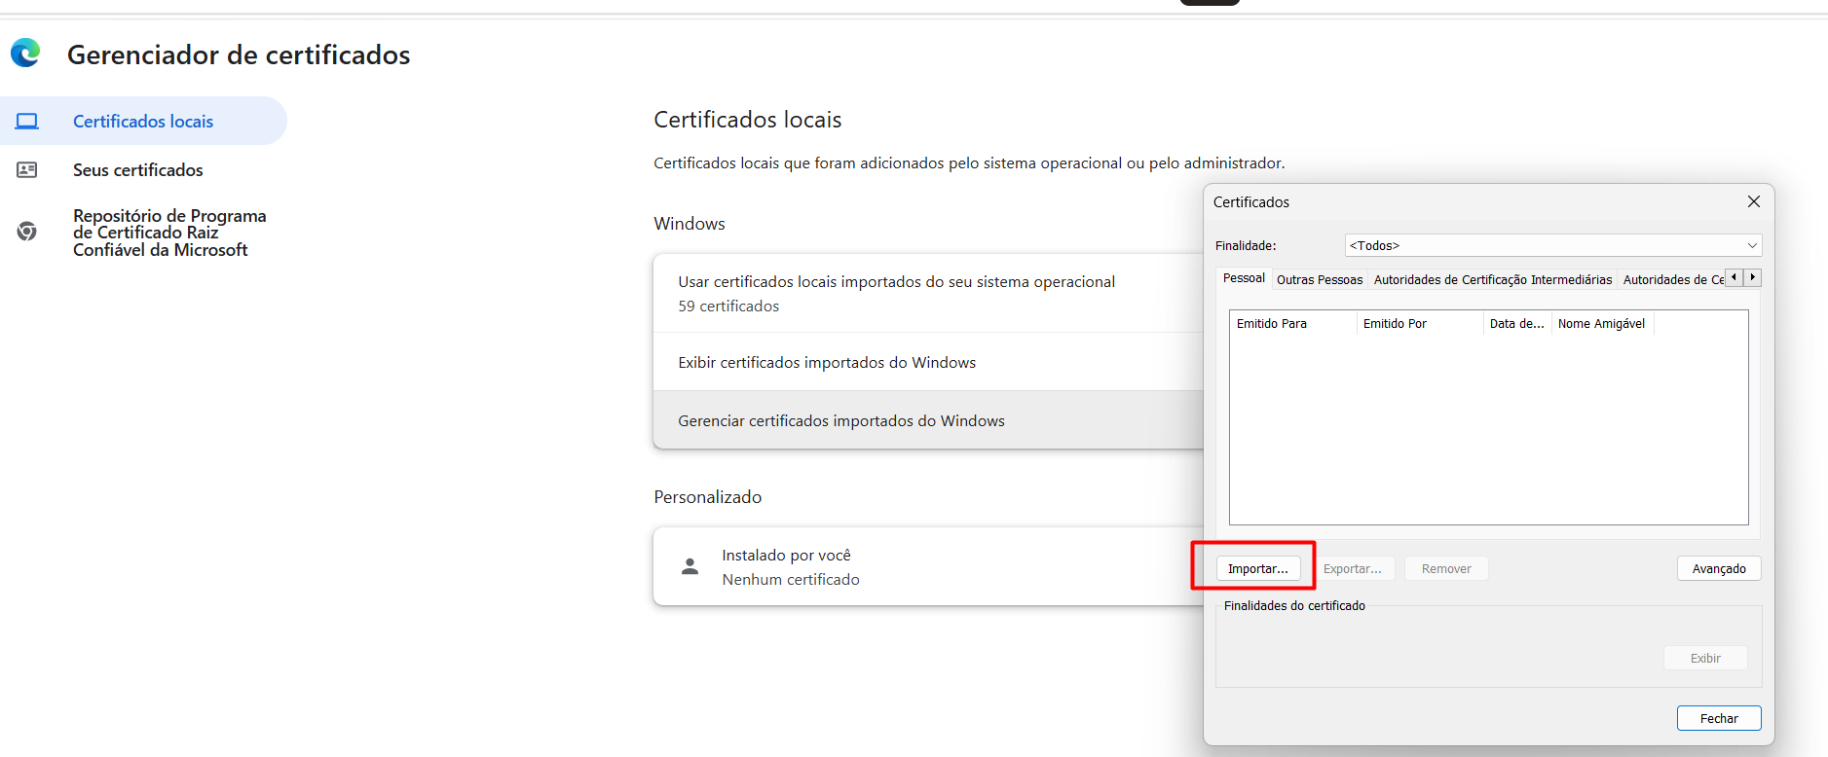Open Gerenciar certificados importados do Windows
Viewport: 1828px width, 757px height.
coord(928,420)
